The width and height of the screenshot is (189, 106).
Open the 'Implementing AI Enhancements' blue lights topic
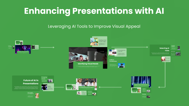[141, 82]
